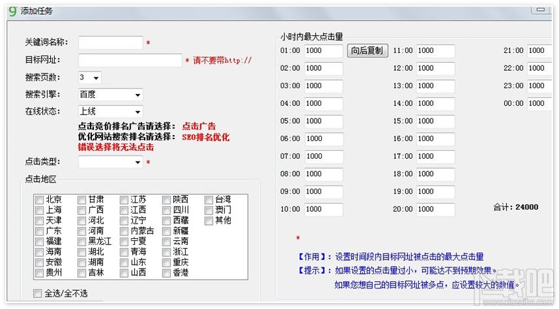This screenshot has width=559, height=309.
Task: Click the 向后复制 button
Action: 367,51
